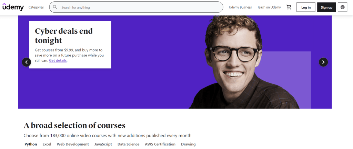Click the Sign up button
Screen dimensions: 353x149
(x=326, y=7)
